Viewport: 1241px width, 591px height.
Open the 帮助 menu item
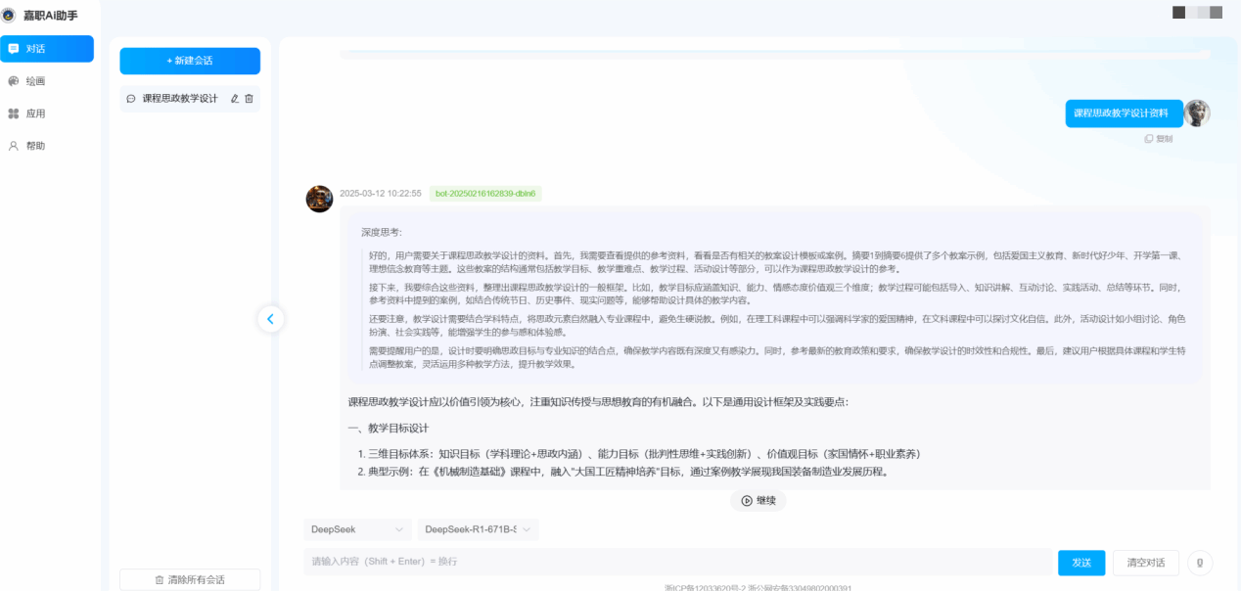click(x=35, y=146)
